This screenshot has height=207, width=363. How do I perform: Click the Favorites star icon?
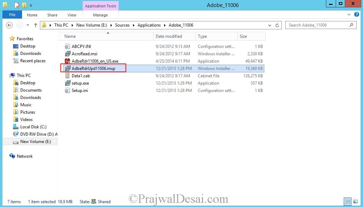point(12,38)
